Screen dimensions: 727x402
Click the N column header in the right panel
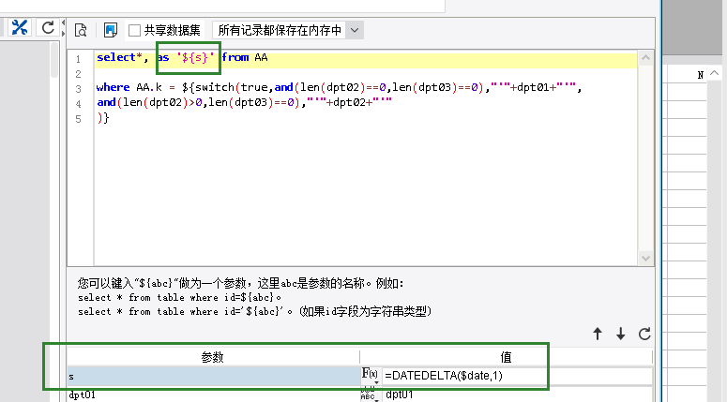[700, 75]
